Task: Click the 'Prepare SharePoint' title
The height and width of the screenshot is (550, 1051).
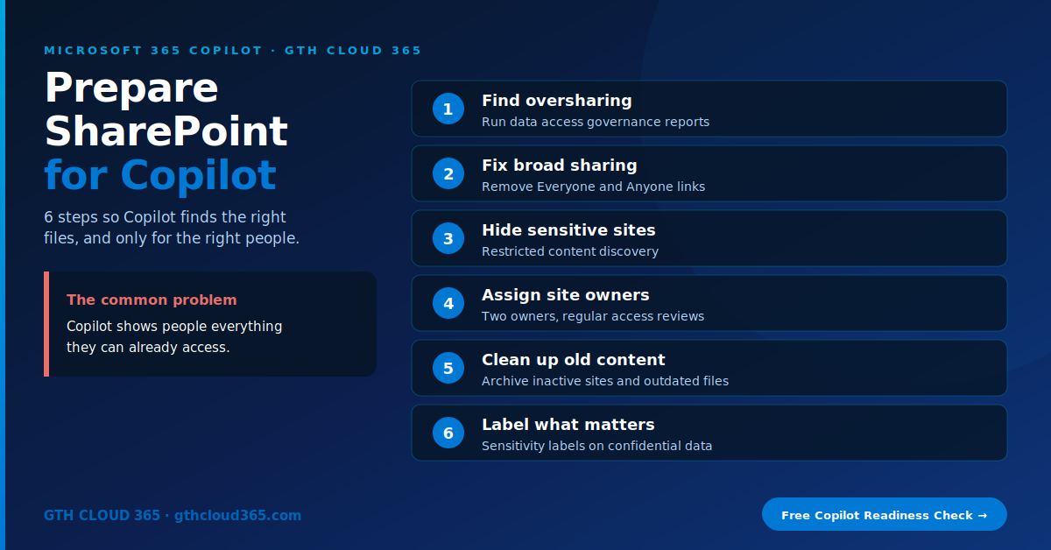Action: click(166, 109)
